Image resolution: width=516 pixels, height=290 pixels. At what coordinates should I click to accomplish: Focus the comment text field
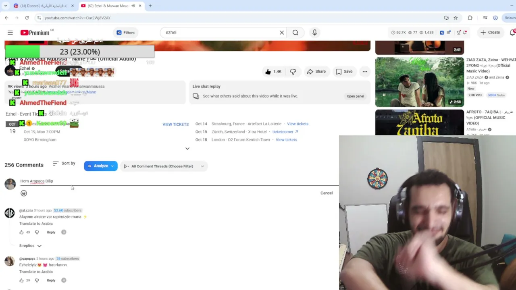coord(179,181)
